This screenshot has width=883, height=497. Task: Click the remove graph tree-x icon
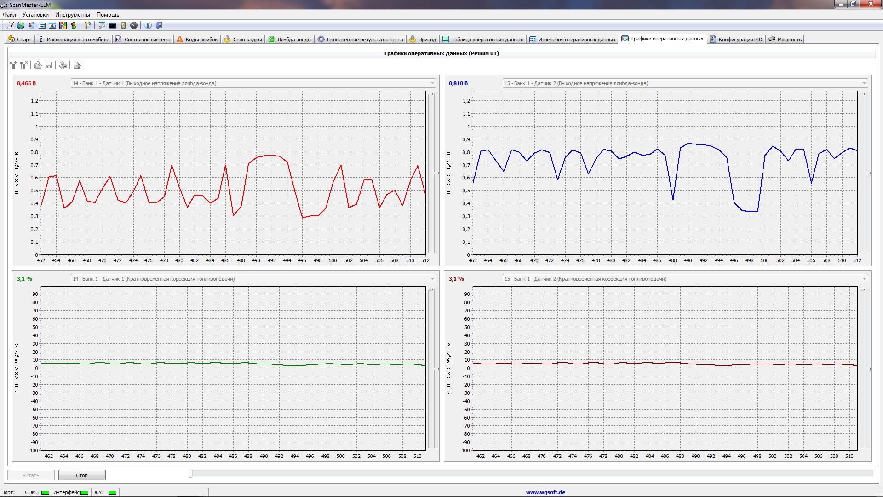point(24,65)
